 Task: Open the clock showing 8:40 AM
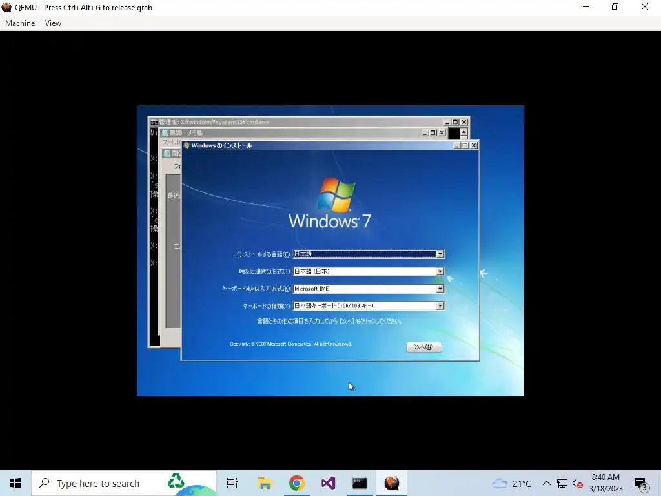click(605, 483)
